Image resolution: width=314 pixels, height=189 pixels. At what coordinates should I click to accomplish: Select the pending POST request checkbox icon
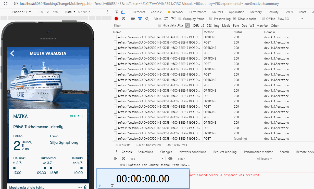tap(115, 139)
